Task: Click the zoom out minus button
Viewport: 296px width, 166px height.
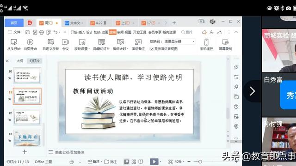Action: point(189,161)
